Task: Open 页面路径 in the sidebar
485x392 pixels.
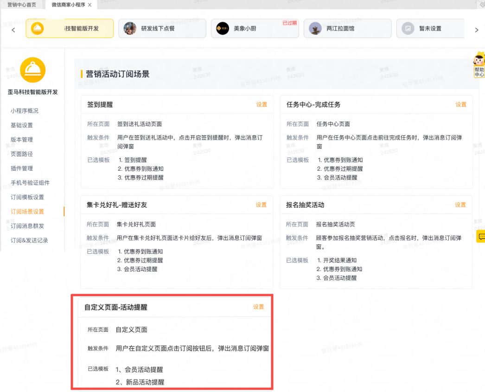Action: 22,154
